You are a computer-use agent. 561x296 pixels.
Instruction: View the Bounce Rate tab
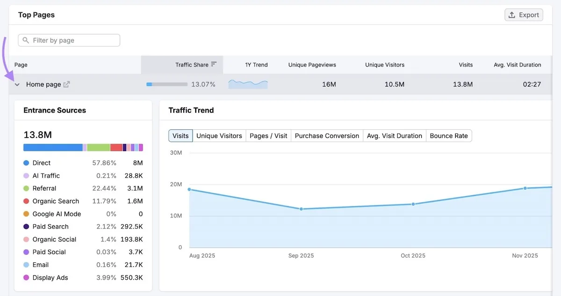(449, 136)
